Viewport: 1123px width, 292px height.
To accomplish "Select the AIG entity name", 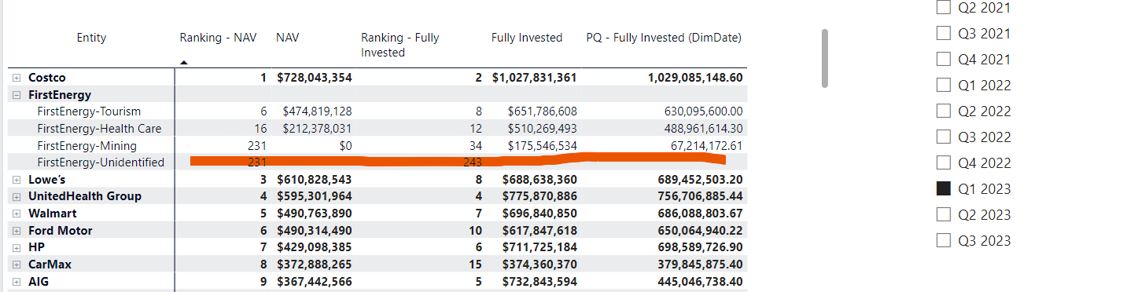I will coord(38,282).
